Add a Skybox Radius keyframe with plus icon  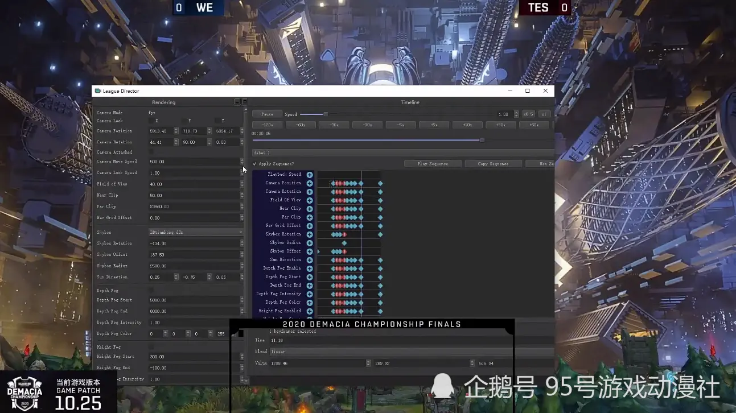[x=310, y=243]
